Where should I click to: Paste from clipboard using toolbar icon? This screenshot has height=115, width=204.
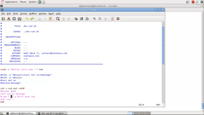click(51, 19)
